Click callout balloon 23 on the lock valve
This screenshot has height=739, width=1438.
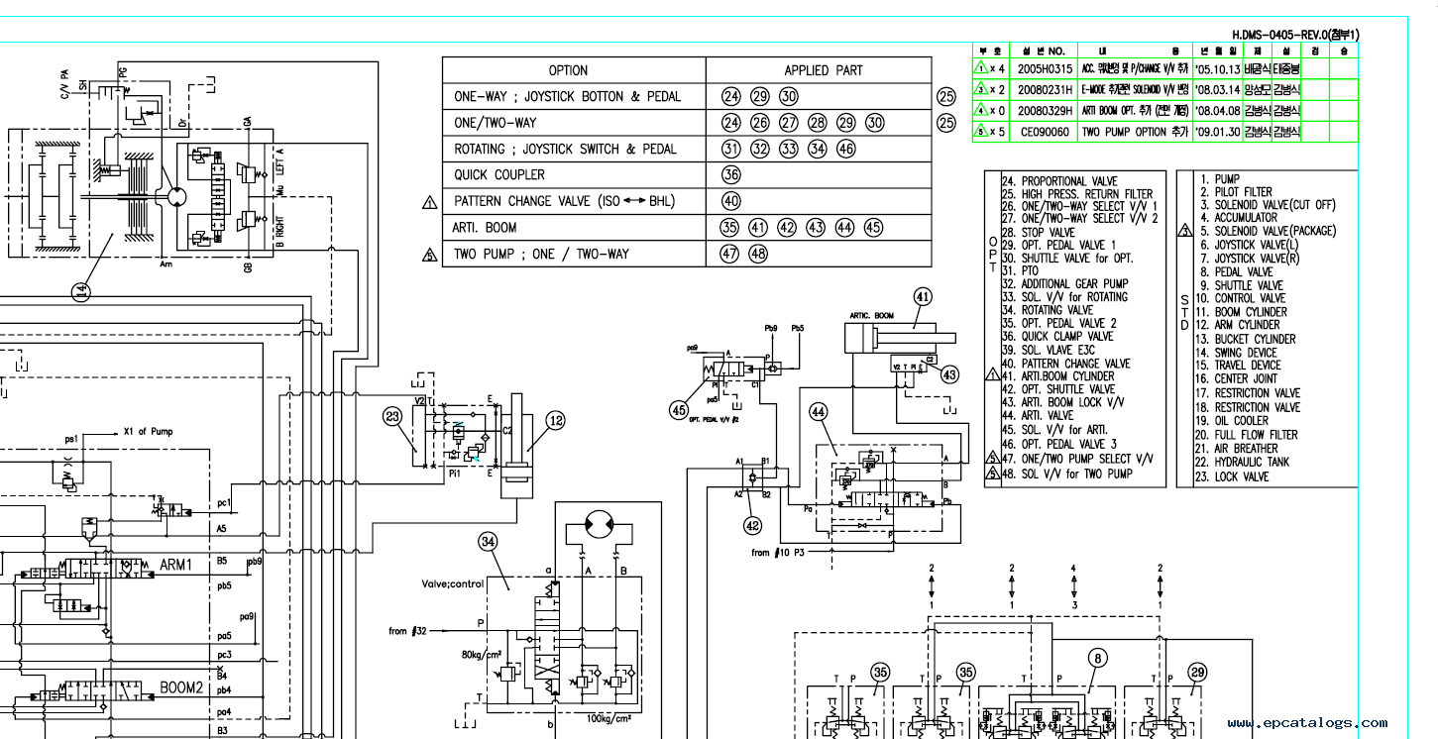[x=395, y=418]
